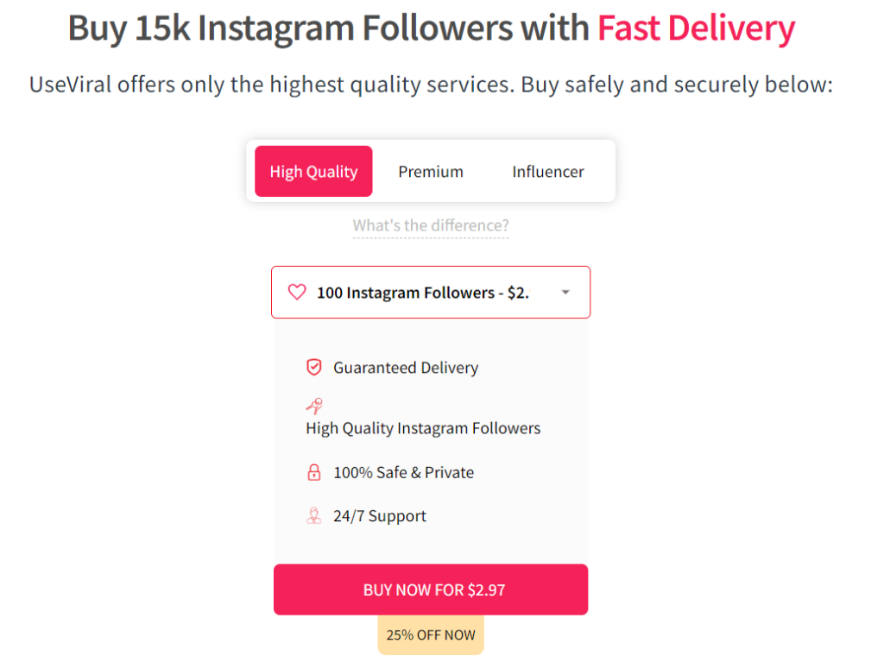Click the pink Fast Delivery heading text

pyautogui.click(x=696, y=29)
